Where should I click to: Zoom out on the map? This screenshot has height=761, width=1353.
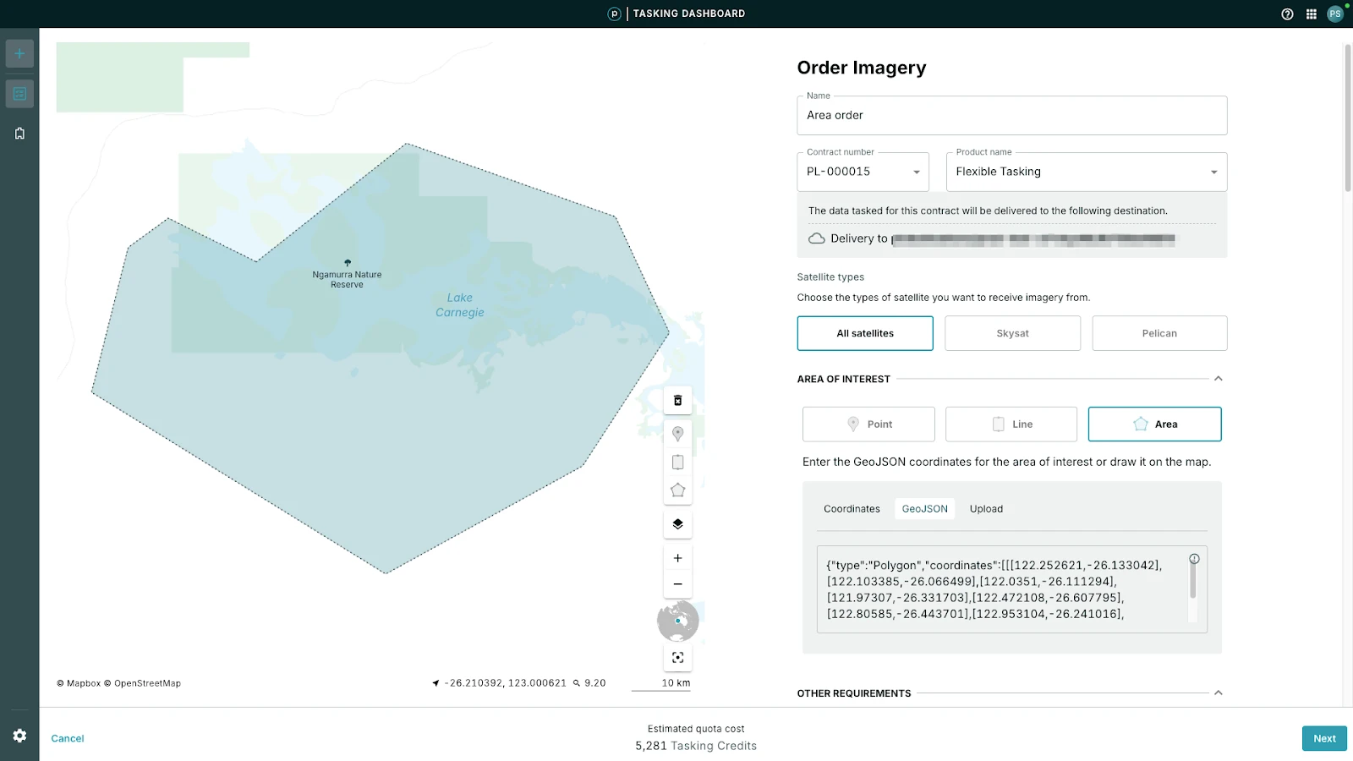coord(677,584)
